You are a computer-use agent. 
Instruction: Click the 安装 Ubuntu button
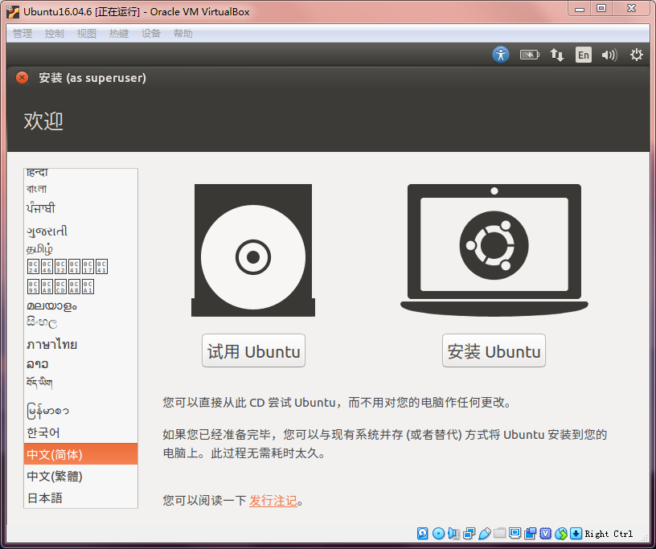tap(494, 350)
